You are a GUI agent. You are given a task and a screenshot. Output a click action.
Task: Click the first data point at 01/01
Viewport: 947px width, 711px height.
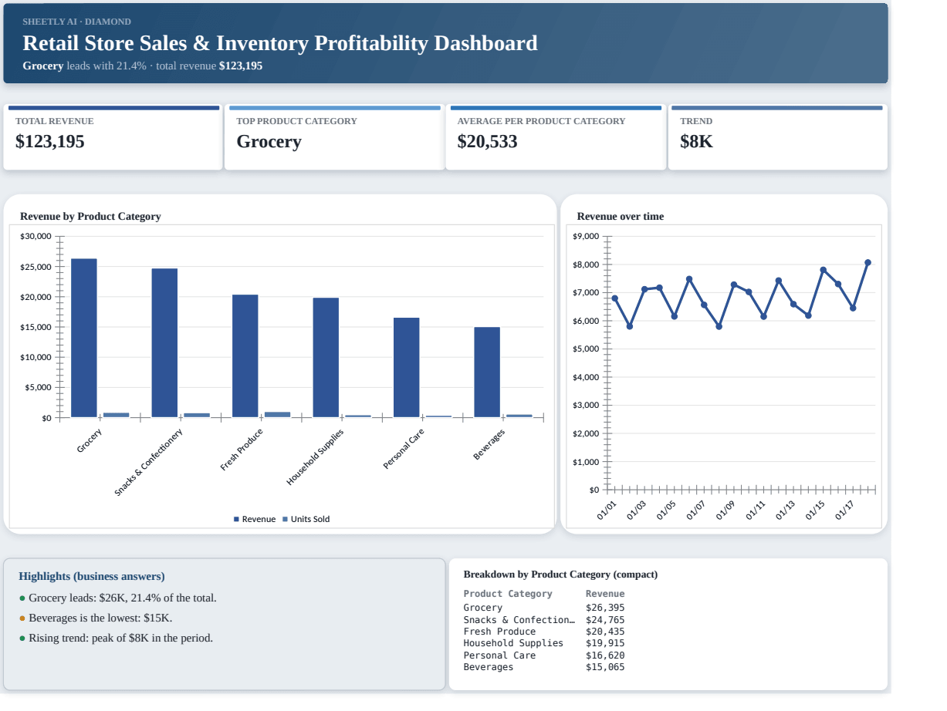point(614,298)
